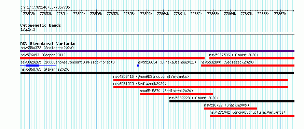Click the 77860k ruler tick label

[x=163, y=14]
